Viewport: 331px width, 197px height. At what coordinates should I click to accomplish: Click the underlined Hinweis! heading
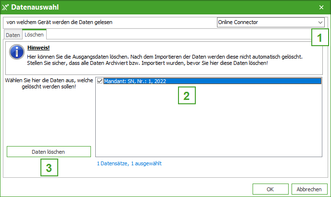38,48
